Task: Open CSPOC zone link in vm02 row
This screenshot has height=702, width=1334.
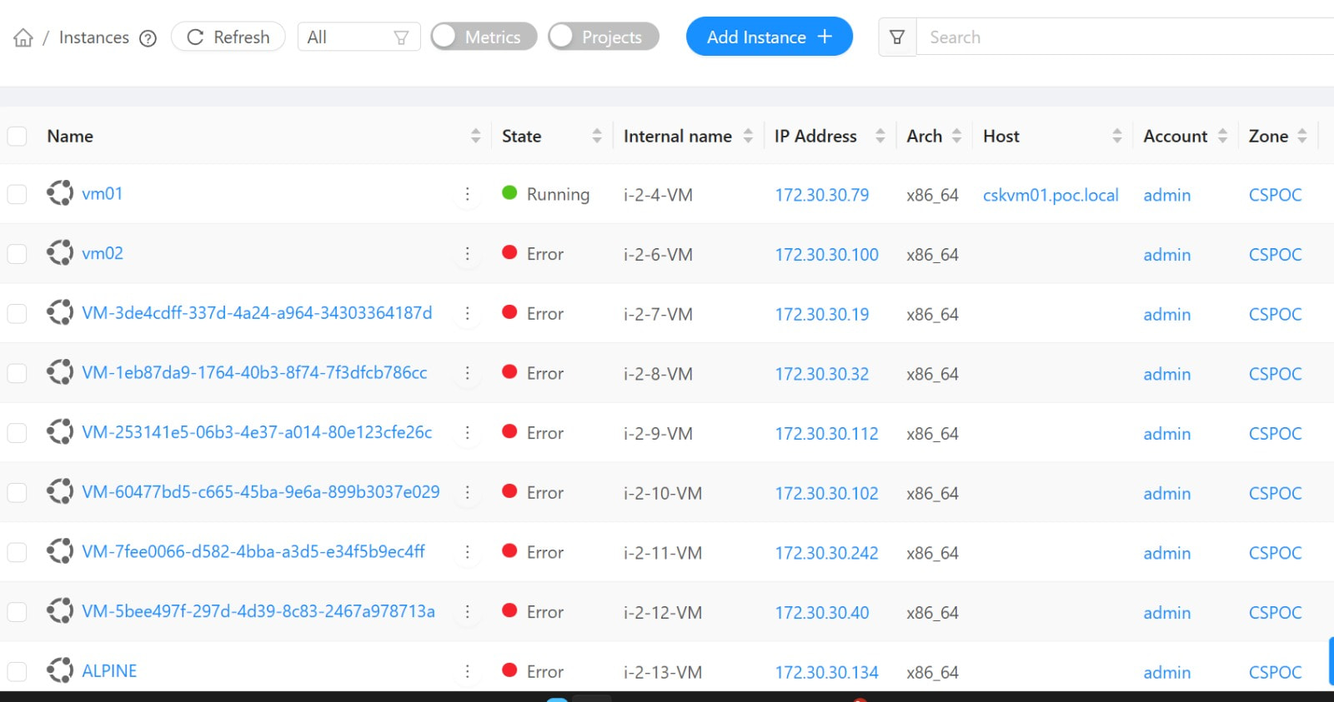Action: tap(1275, 255)
